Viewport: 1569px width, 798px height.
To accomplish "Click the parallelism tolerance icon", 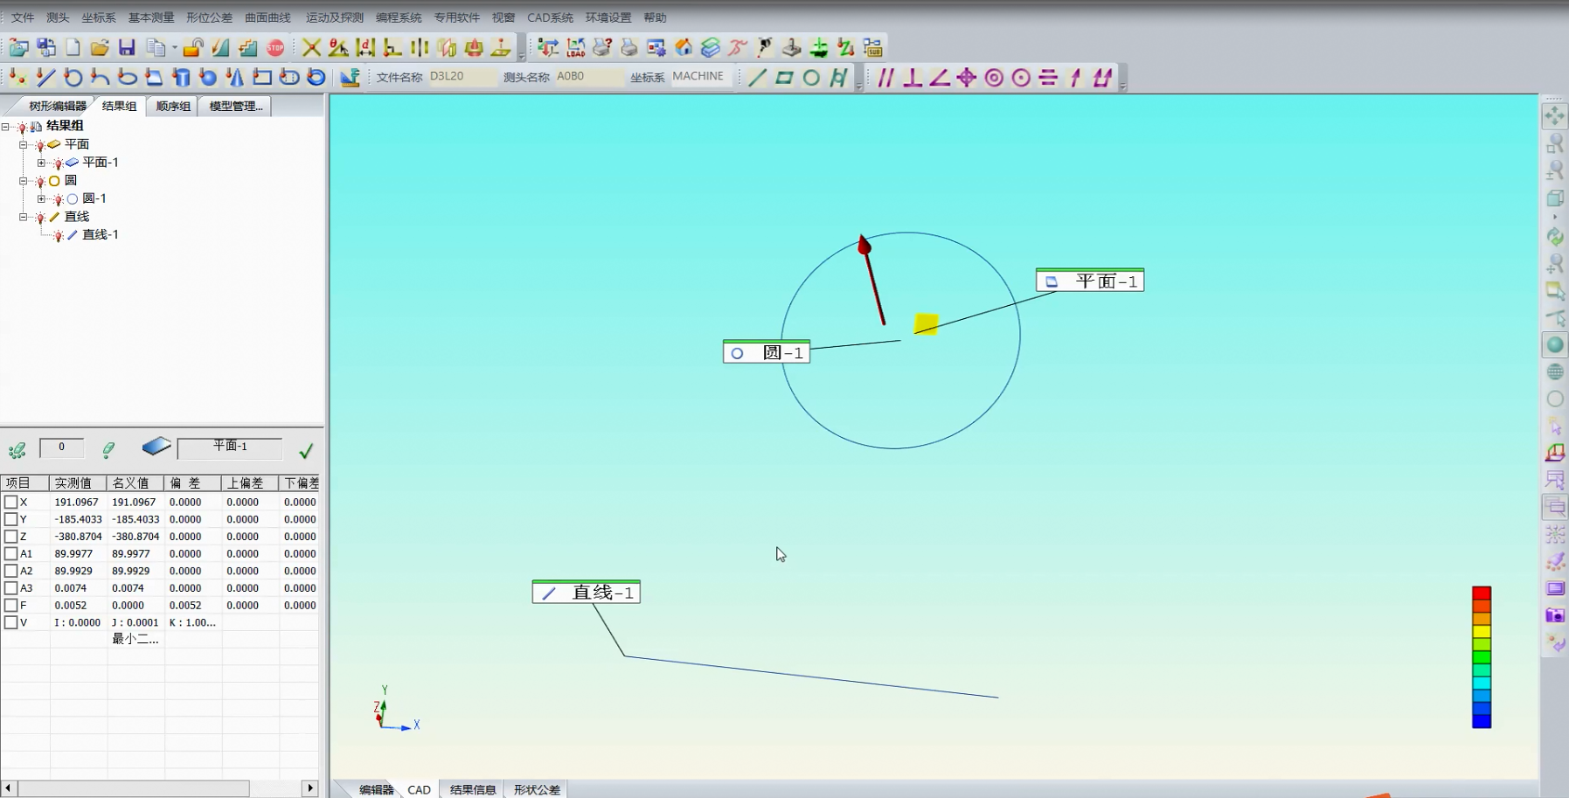I will click(x=885, y=78).
